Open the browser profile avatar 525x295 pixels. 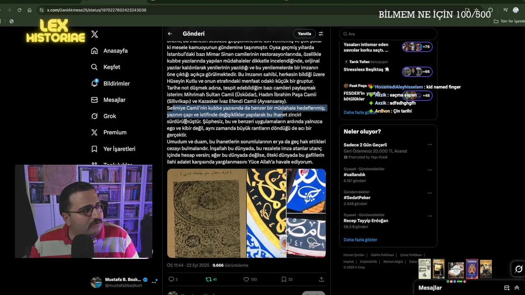tap(516, 10)
